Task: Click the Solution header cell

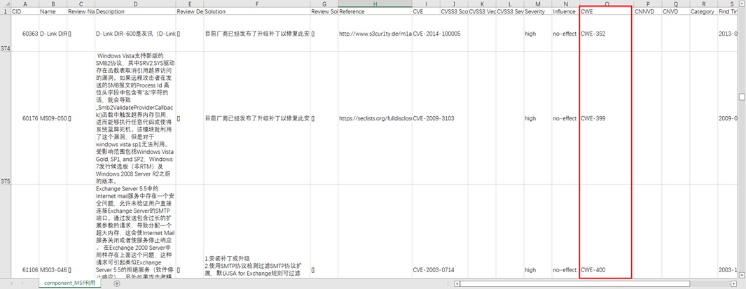Action: coord(257,11)
